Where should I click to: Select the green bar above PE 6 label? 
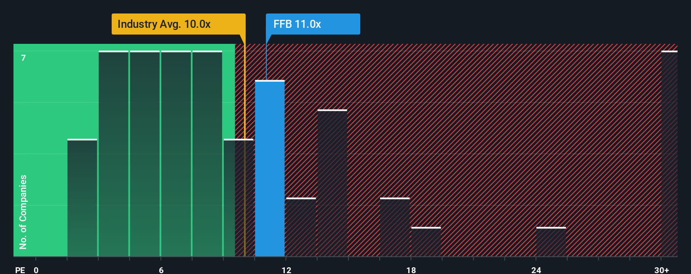coord(176,153)
